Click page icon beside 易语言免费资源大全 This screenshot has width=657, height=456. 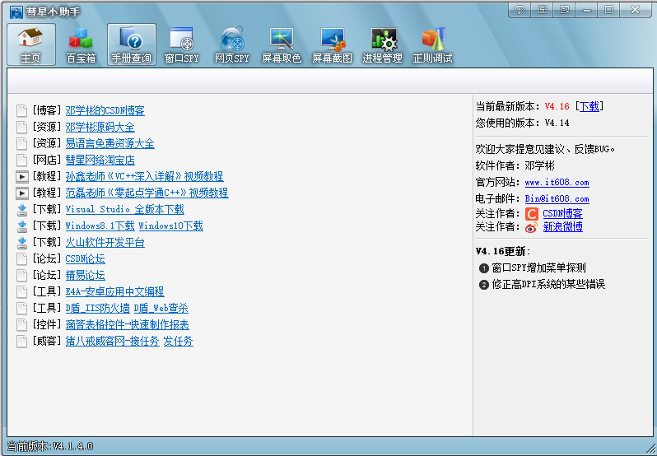[21, 143]
